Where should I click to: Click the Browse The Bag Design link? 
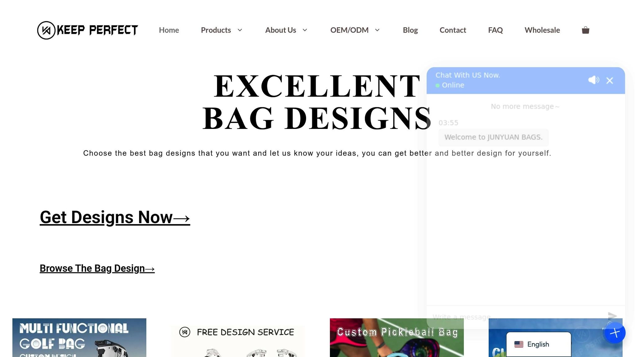[x=97, y=268]
